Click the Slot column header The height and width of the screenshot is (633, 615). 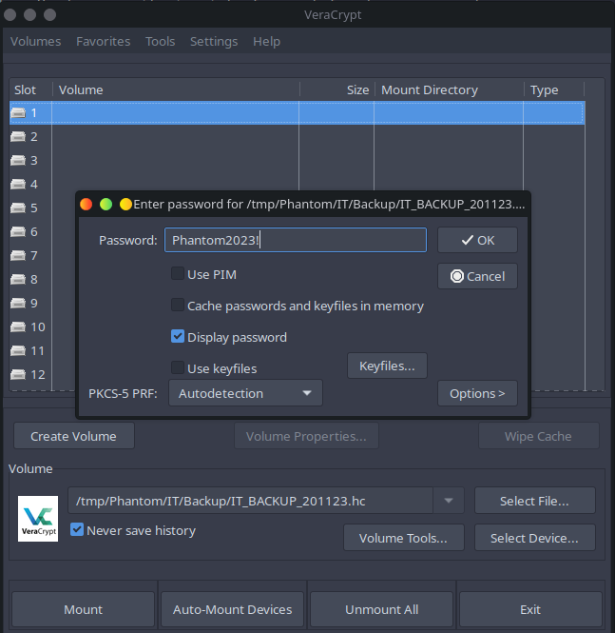[31, 89]
